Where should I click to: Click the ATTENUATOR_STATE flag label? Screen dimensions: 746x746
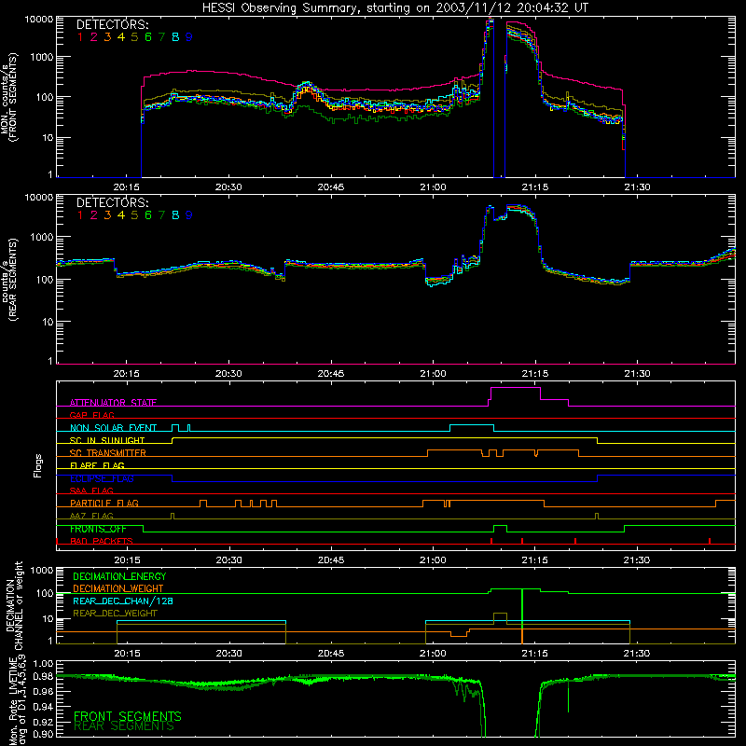[113, 403]
